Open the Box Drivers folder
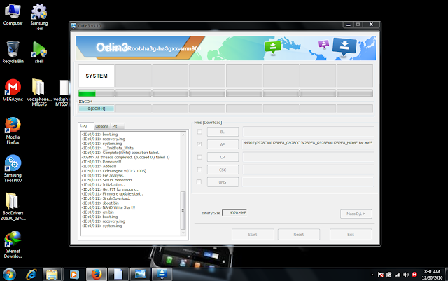Image resolution: width=448 pixels, height=281 pixels. pyautogui.click(x=13, y=206)
